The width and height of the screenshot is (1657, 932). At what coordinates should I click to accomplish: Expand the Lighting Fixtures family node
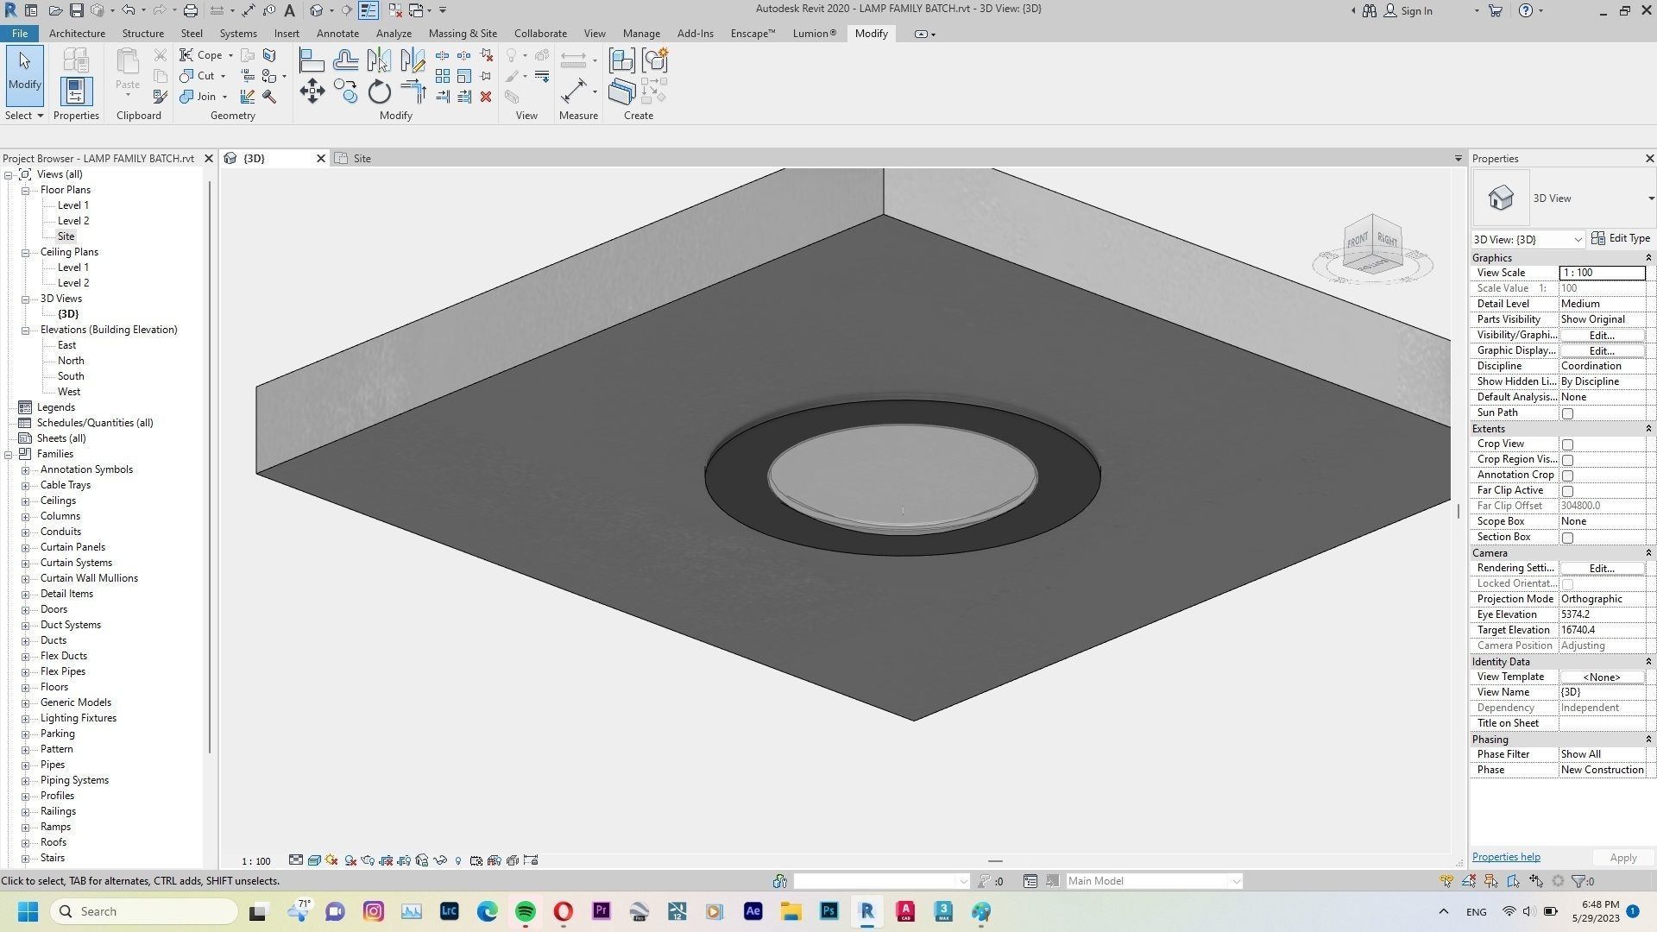[x=25, y=718]
